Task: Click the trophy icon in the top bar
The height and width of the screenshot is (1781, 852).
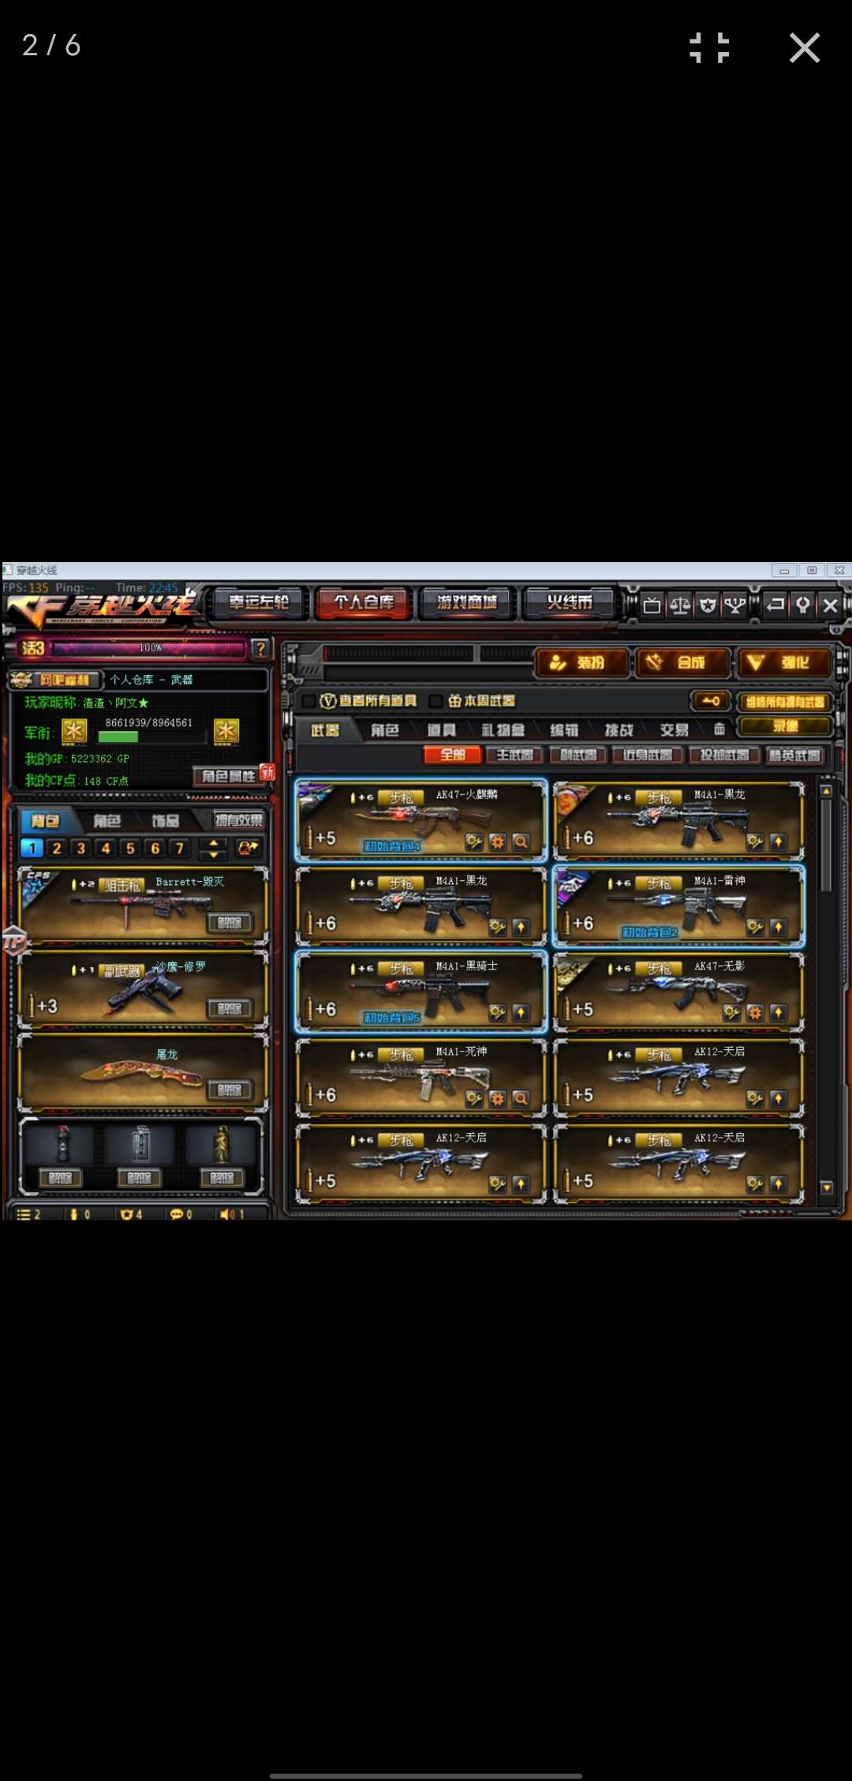Action: tap(735, 606)
